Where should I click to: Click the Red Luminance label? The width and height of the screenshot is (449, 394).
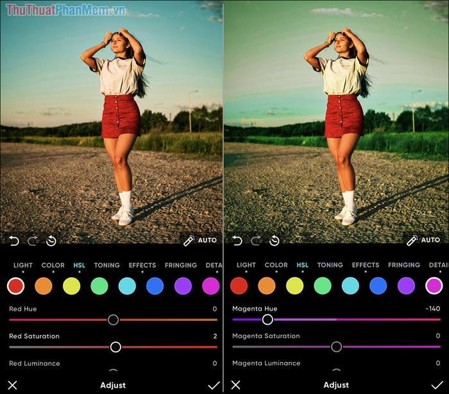(35, 363)
